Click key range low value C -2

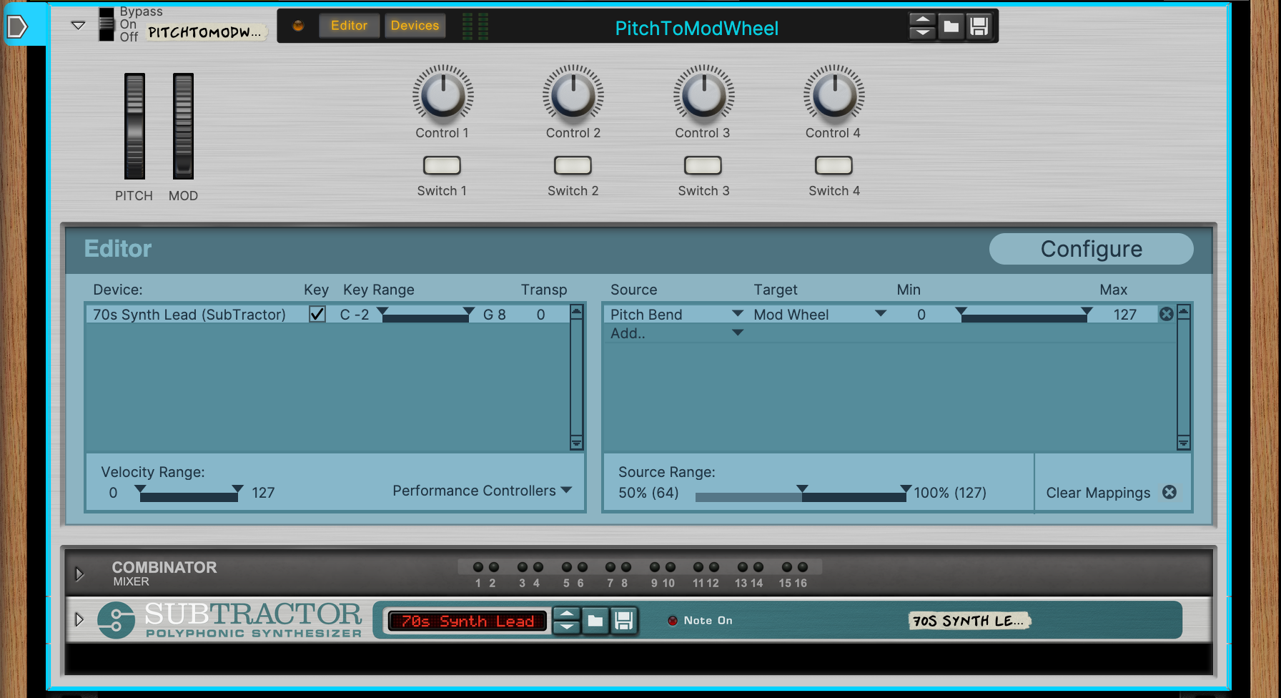355,315
